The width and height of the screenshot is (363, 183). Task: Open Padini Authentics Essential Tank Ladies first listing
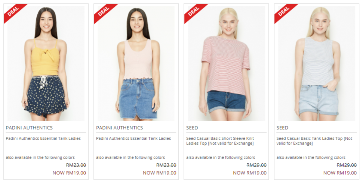43,139
